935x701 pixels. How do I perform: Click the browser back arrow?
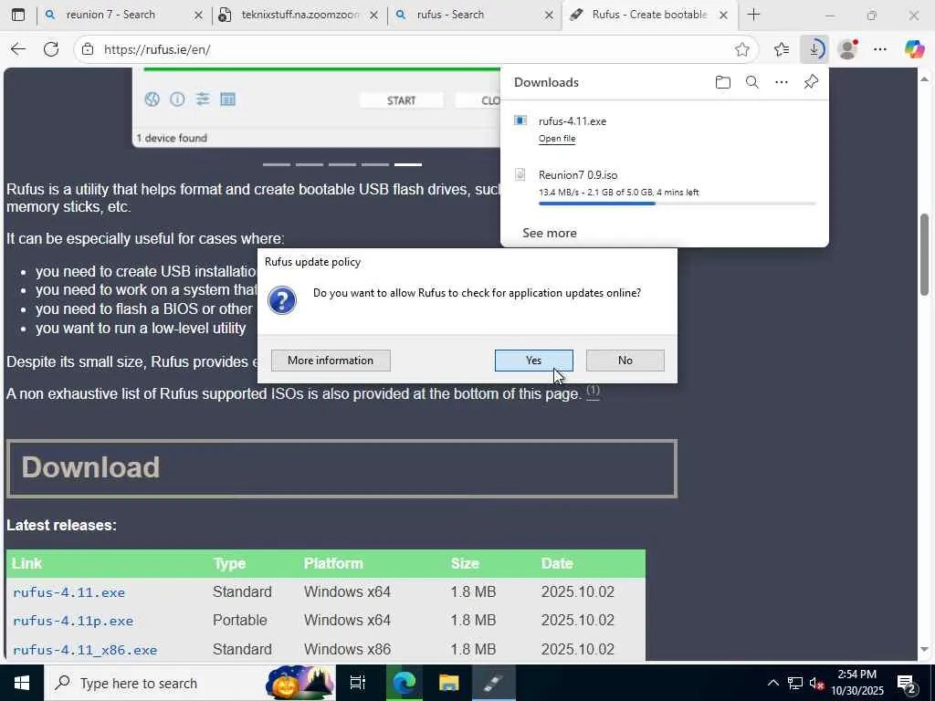pyautogui.click(x=18, y=49)
